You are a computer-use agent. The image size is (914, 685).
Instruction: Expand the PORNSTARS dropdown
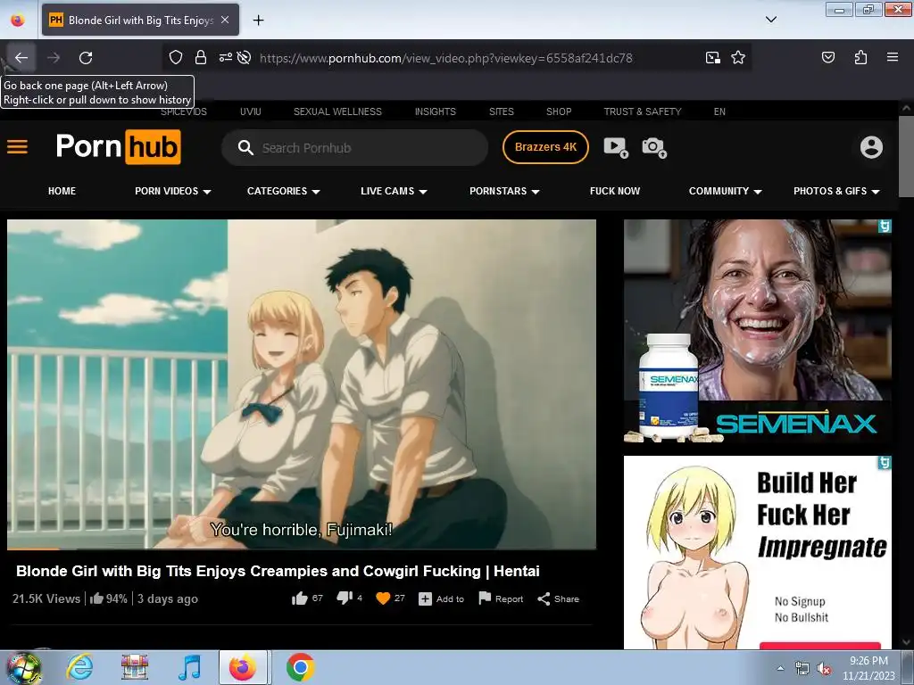click(504, 191)
